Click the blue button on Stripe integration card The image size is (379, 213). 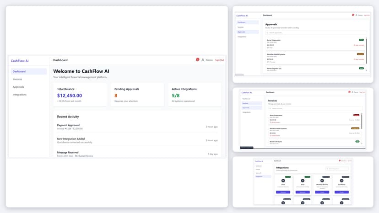pos(303,192)
